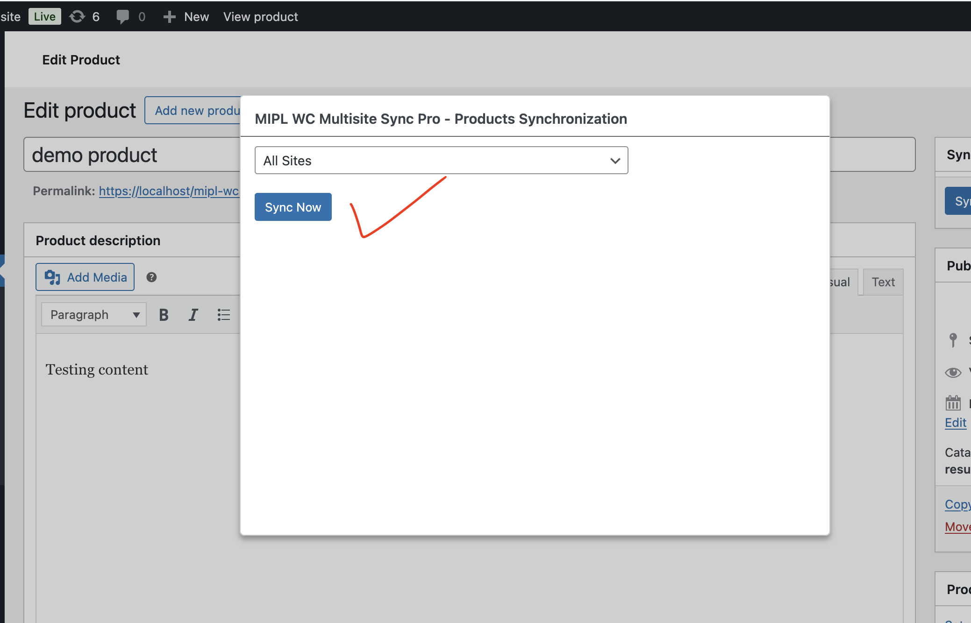Switch to the Text editor tab

pyautogui.click(x=883, y=282)
